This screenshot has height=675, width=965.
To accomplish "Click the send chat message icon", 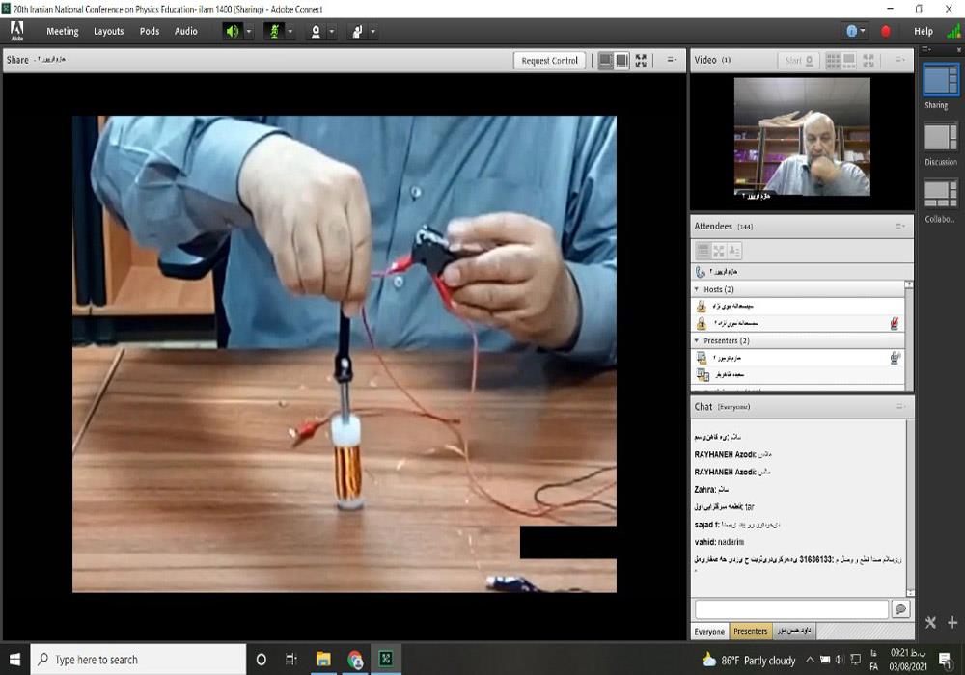I will (900, 609).
